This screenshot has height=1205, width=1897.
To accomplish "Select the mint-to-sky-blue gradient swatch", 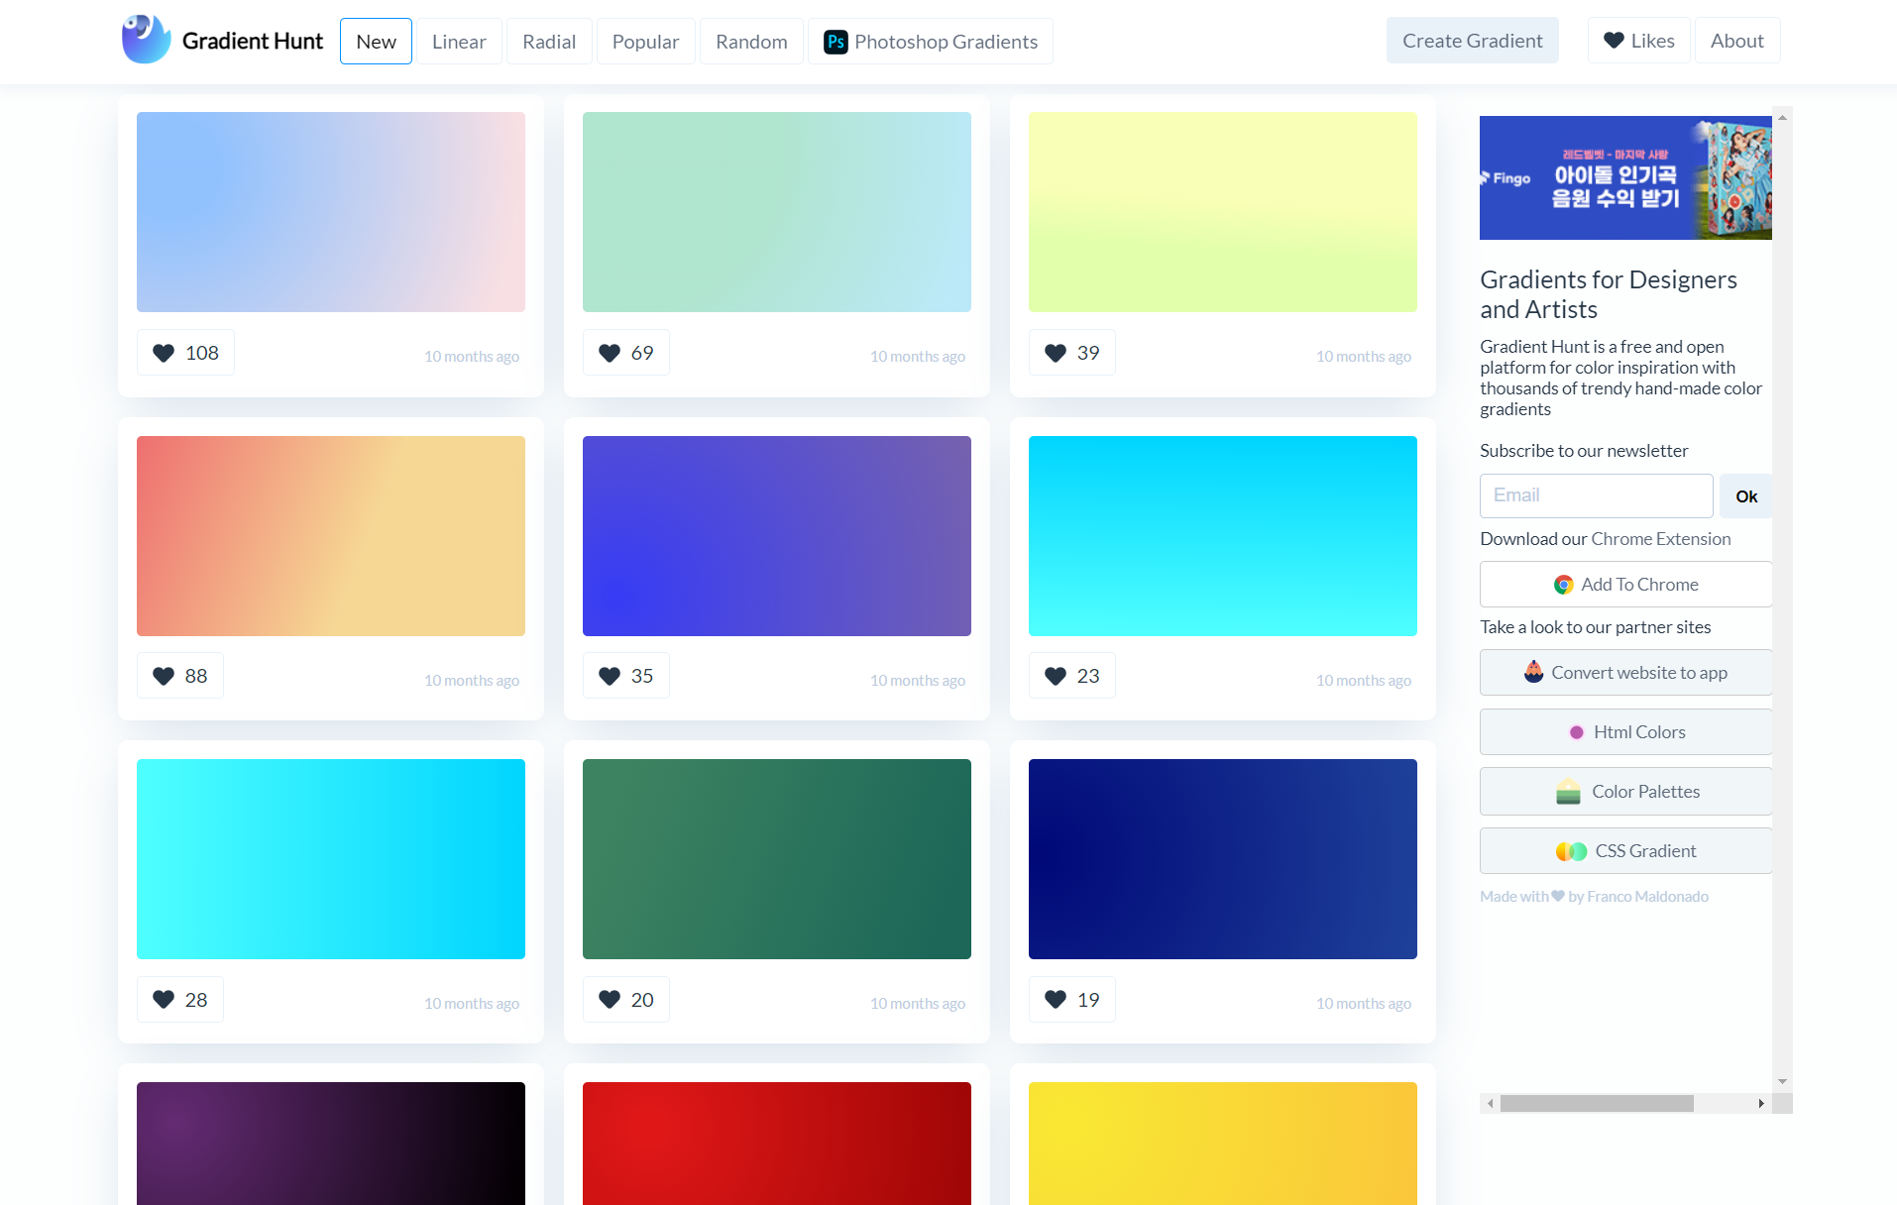I will click(x=777, y=212).
